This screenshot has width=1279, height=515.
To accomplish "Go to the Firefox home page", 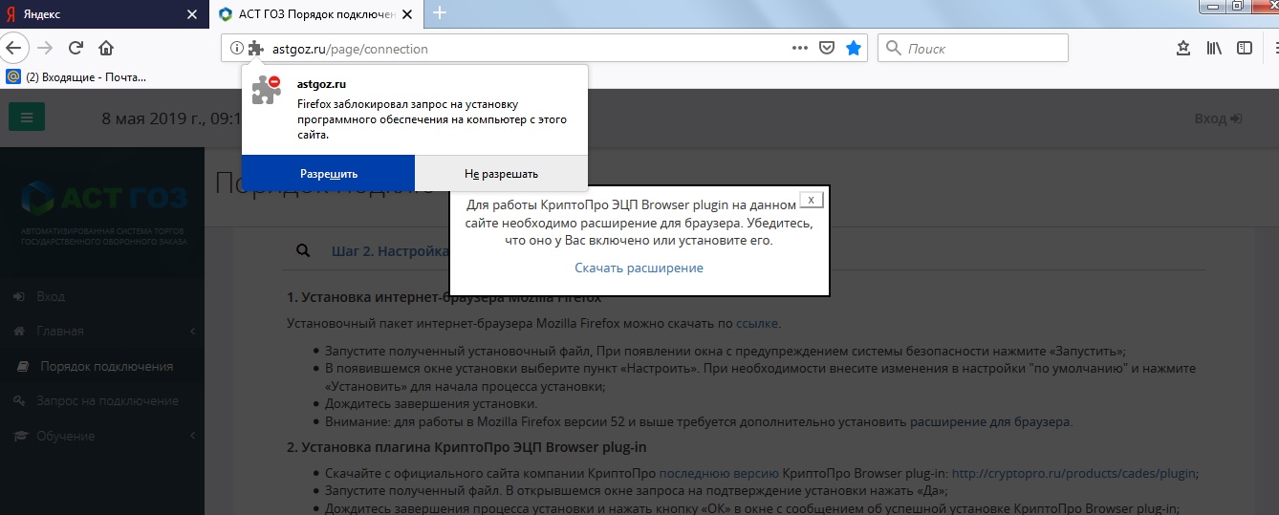I will coord(106,48).
